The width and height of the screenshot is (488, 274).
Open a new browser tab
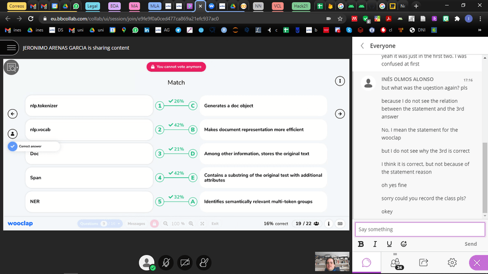[416, 6]
